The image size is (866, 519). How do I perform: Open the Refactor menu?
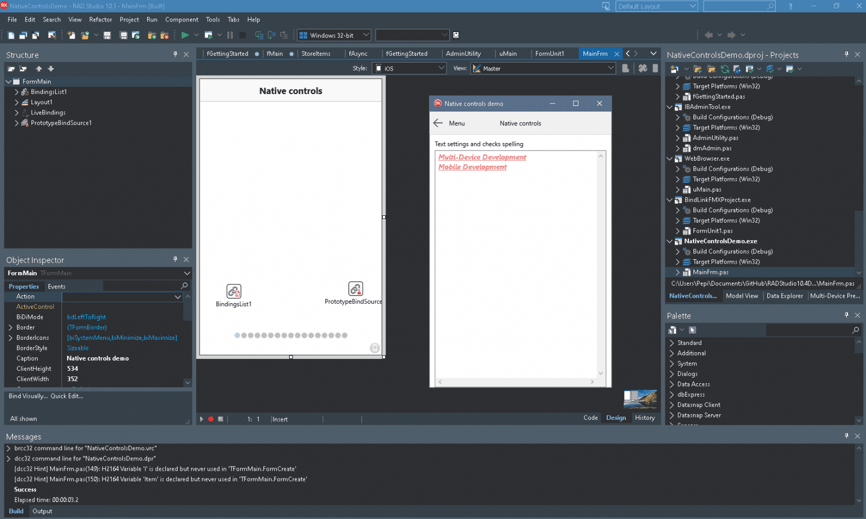point(100,20)
